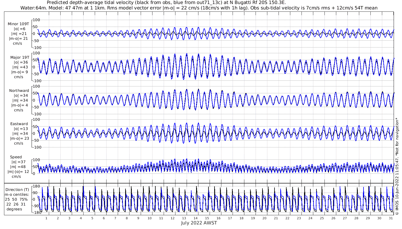
Task: Click day tick label '25' on x-axis
Action: (x=322, y=218)
